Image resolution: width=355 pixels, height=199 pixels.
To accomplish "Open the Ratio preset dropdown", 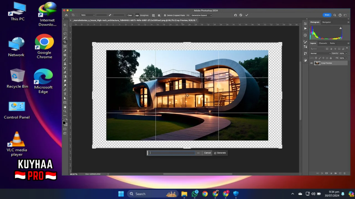I will tap(88, 15).
